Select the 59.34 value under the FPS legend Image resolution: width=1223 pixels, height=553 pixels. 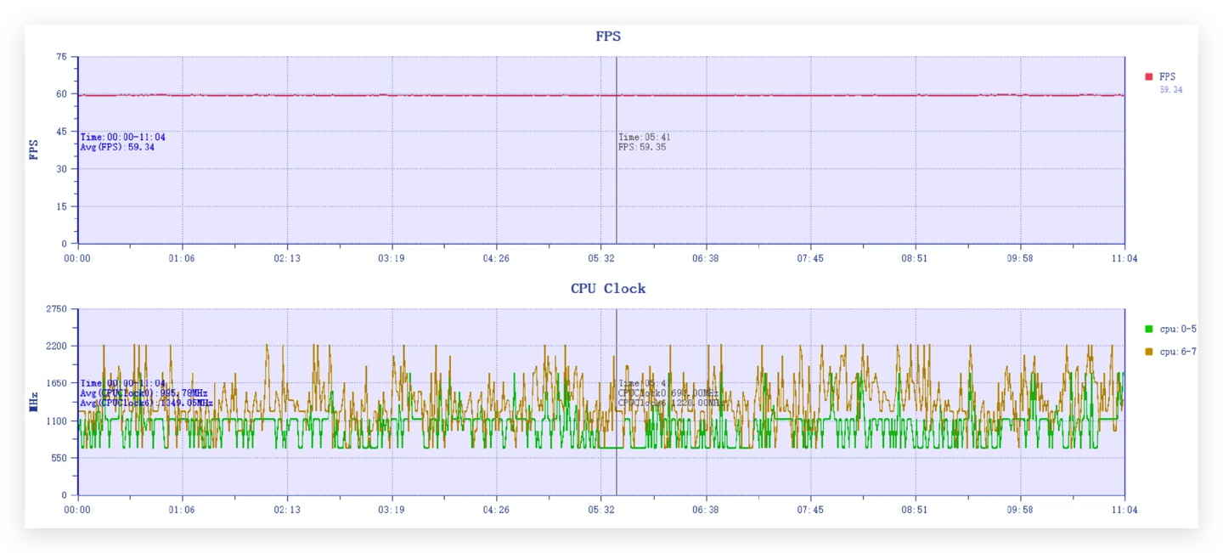click(x=1171, y=89)
